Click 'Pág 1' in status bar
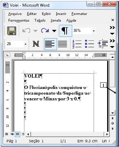 pyautogui.click(x=12, y=141)
